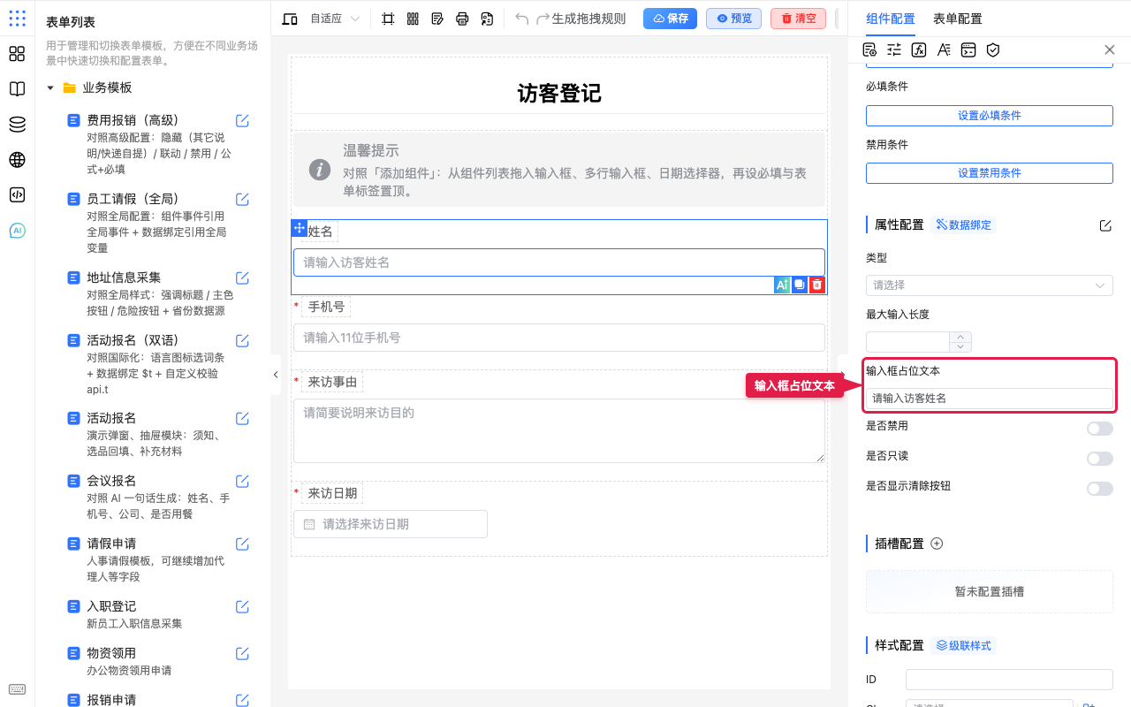The height and width of the screenshot is (707, 1131).
Task: Click the AI icon on selected 姓名 field
Action: [782, 285]
